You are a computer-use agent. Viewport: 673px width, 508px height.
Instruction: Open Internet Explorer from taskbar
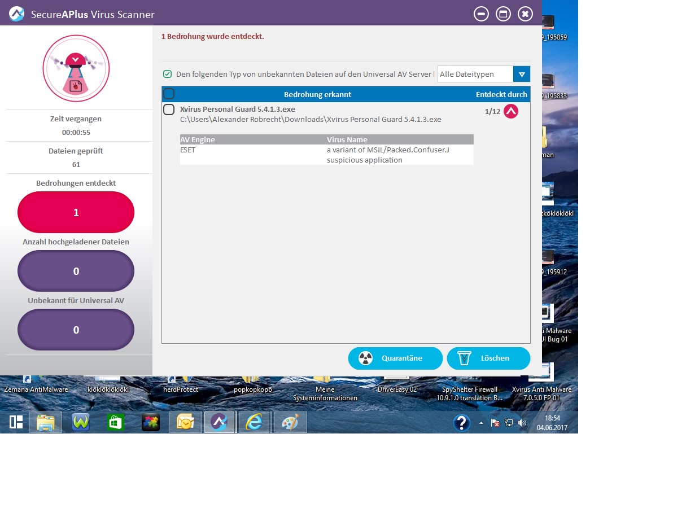[x=255, y=423]
